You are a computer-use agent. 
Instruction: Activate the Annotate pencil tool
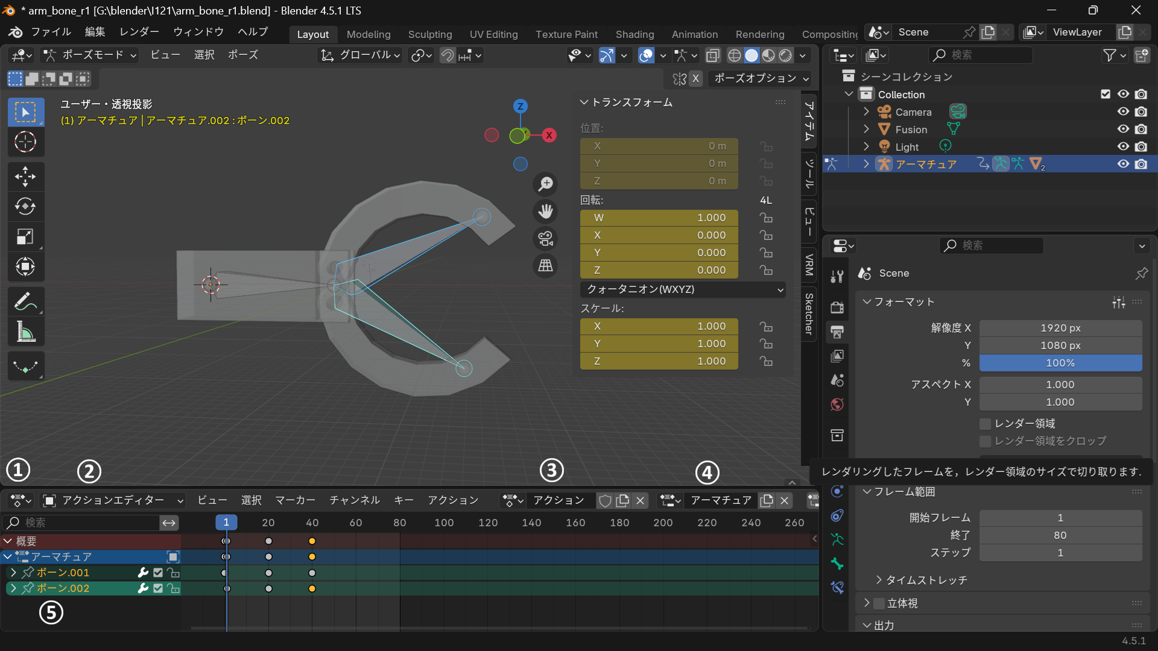[x=25, y=301]
